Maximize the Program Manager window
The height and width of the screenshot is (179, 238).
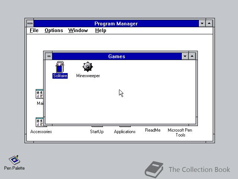(x=209, y=23)
